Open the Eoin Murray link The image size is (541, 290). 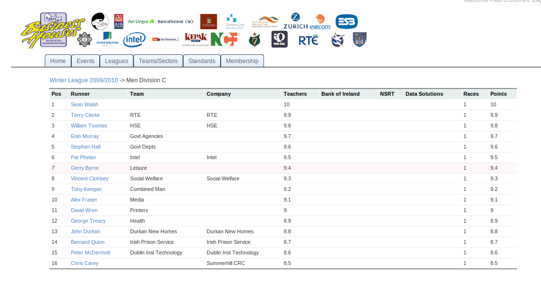click(x=85, y=137)
